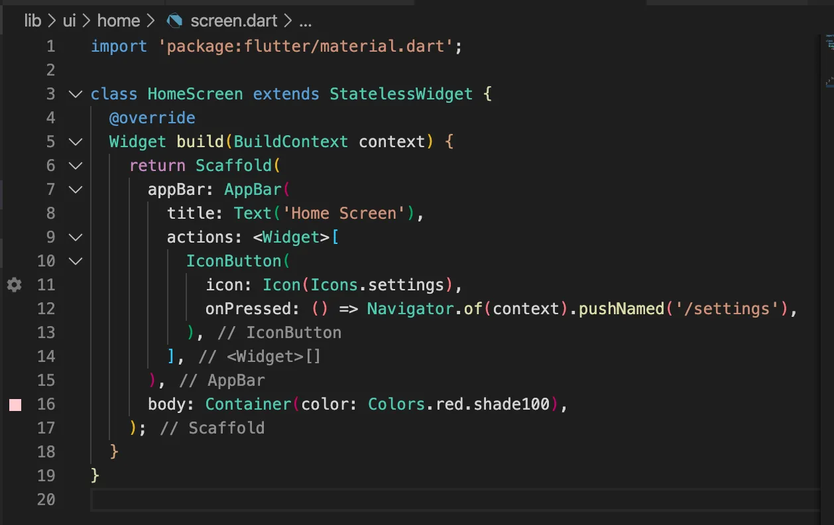Image resolution: width=834 pixels, height=525 pixels.
Task: Fold the AppBar block at line 7
Action: click(76, 190)
